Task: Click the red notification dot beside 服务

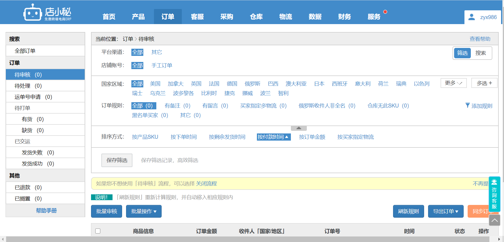Action: [x=385, y=12]
